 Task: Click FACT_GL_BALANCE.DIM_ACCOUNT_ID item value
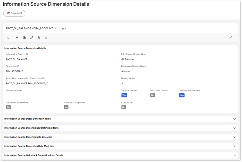click(27, 84)
